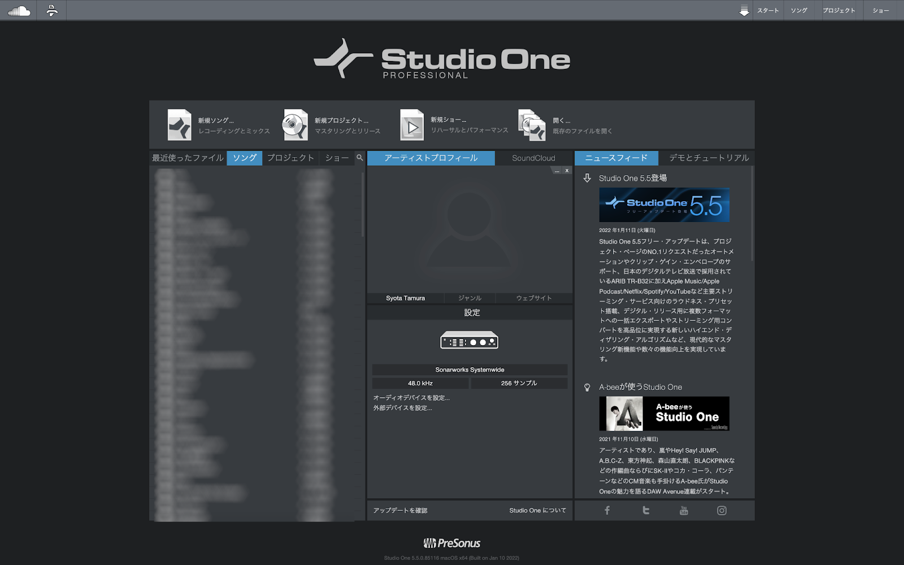The width and height of the screenshot is (904, 565).
Task: Click the 新規ソング (new song) icon
Action: [180, 125]
